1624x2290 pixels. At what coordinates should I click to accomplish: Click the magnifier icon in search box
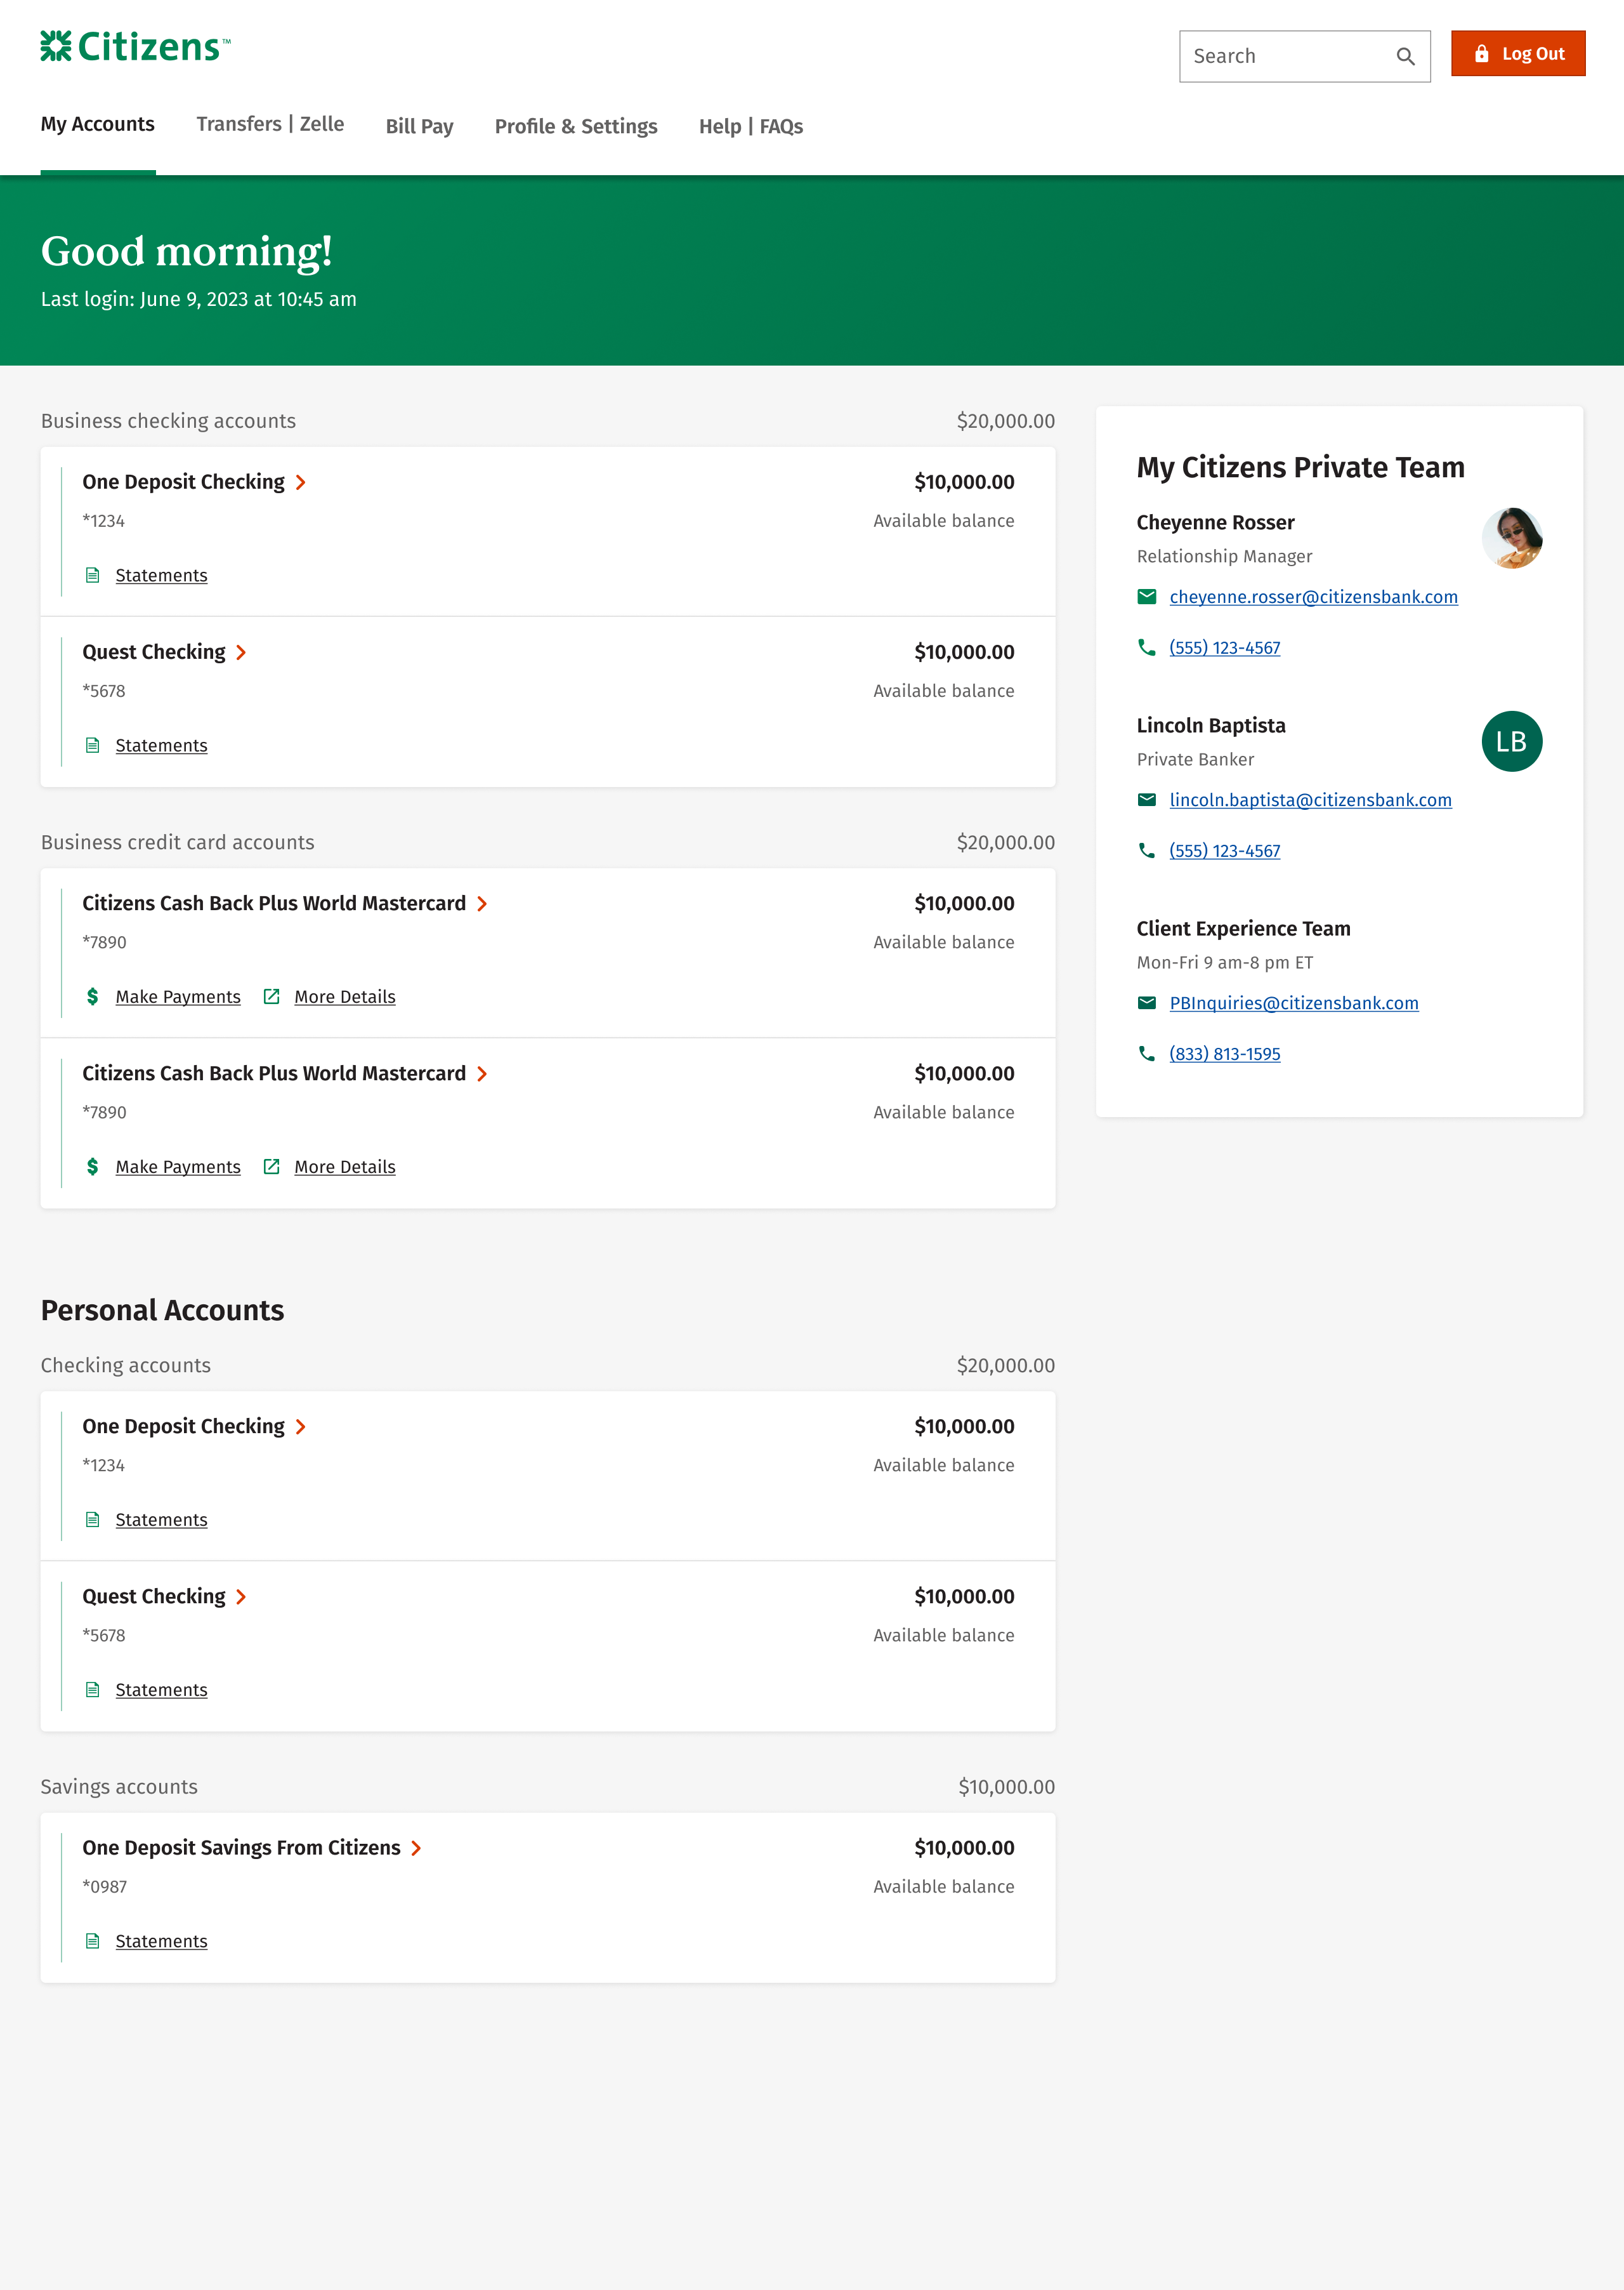[1405, 57]
